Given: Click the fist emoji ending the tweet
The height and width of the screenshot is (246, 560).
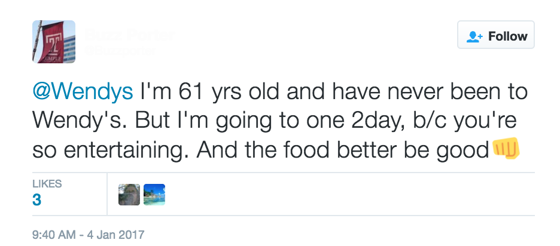Looking at the screenshot, I should [x=506, y=149].
